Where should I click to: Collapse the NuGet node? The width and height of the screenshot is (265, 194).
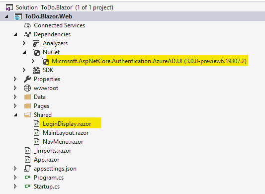[x=24, y=52]
